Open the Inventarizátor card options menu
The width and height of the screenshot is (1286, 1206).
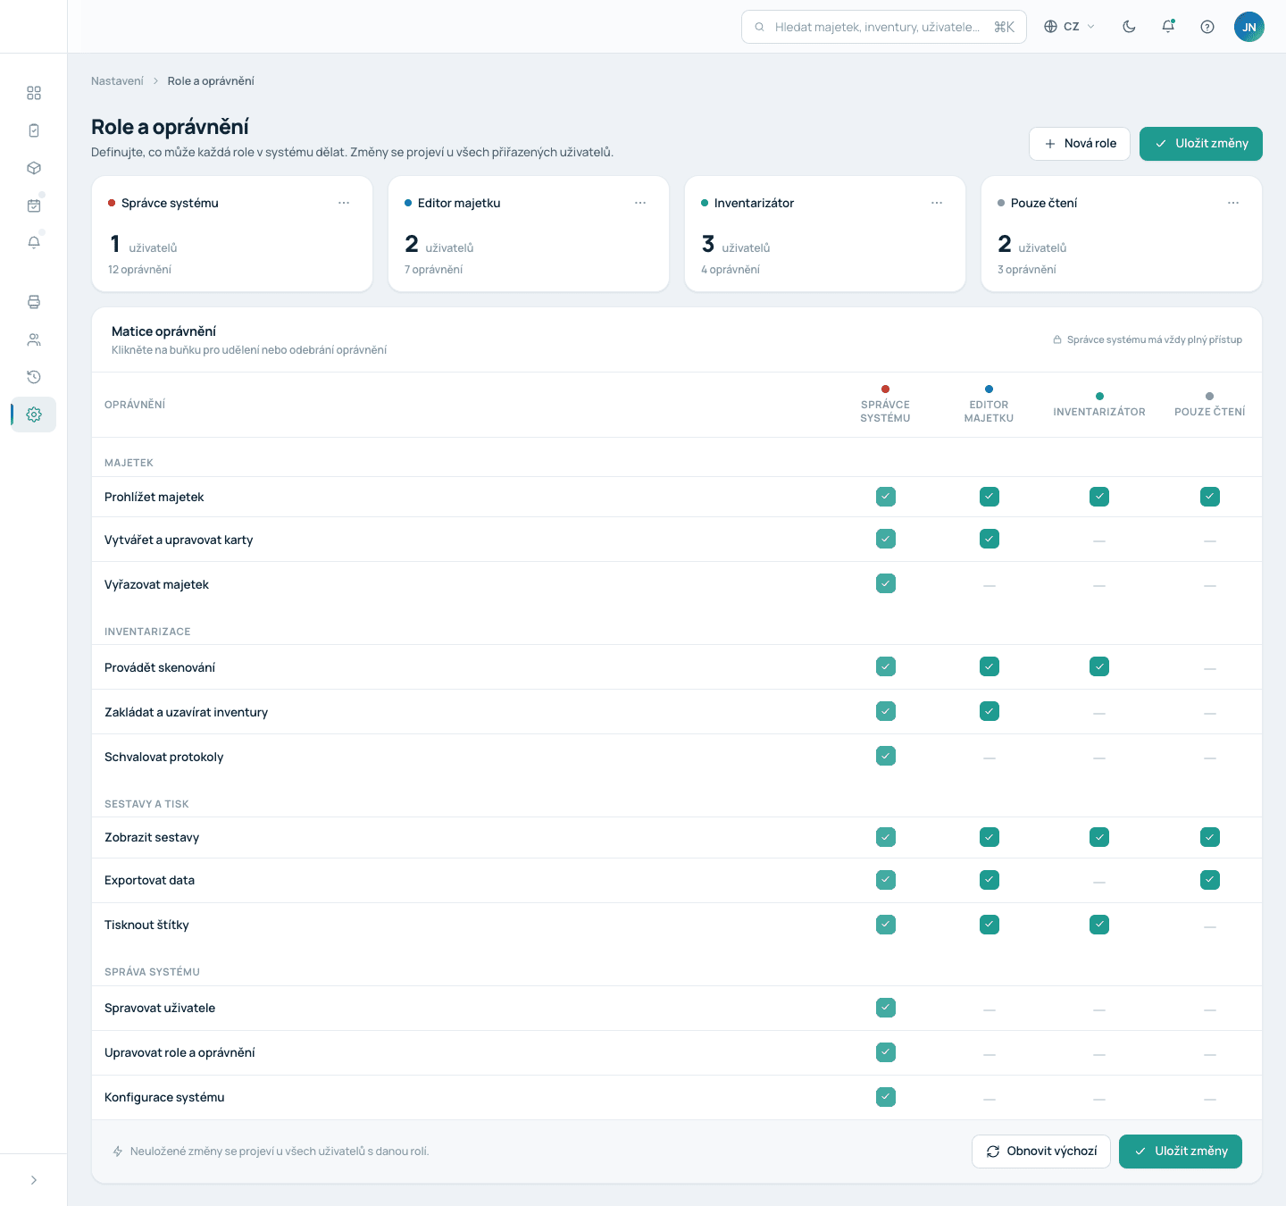click(x=937, y=203)
